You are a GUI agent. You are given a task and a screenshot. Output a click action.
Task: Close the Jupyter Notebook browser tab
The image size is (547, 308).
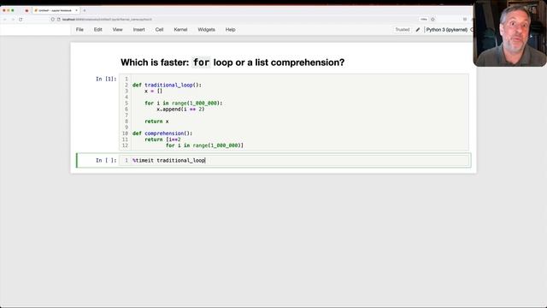coord(76,10)
